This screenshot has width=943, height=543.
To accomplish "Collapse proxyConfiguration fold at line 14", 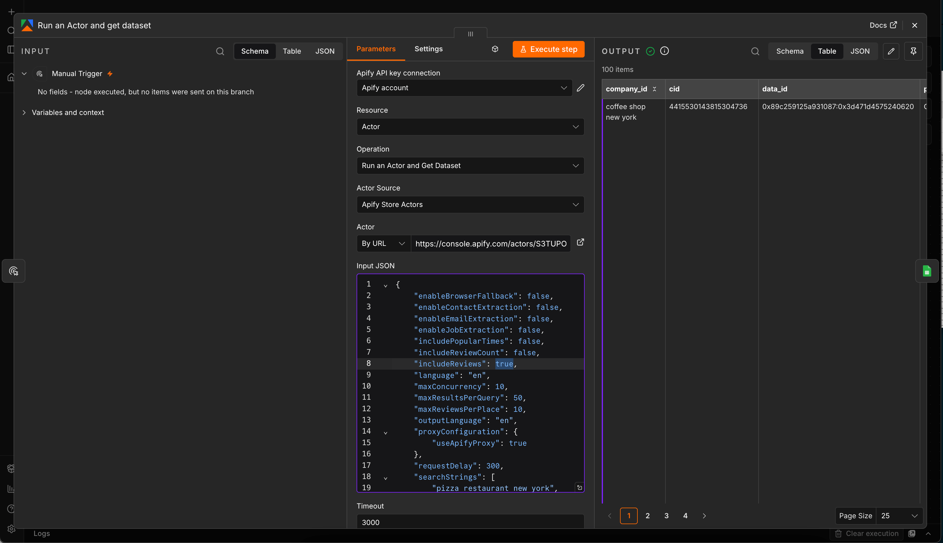I will point(385,433).
